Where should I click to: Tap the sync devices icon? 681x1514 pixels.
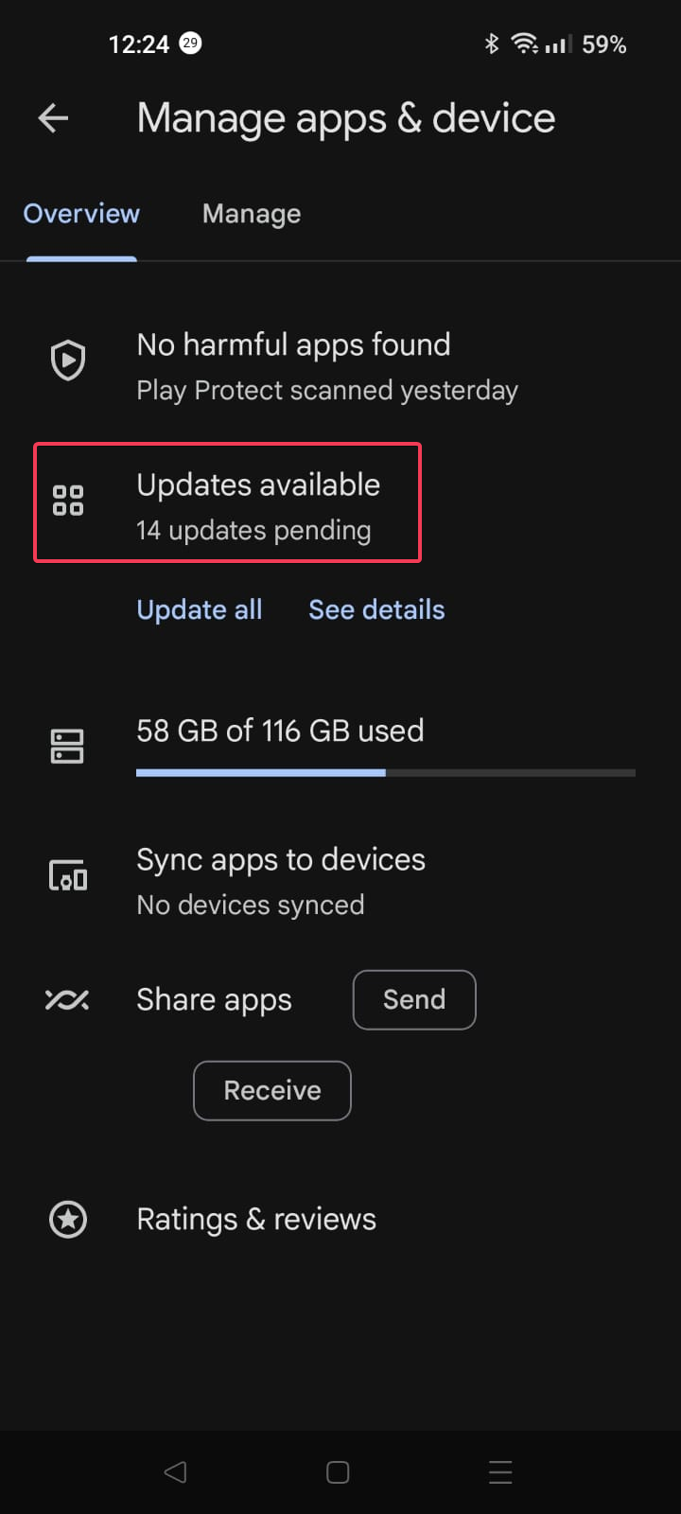(68, 875)
